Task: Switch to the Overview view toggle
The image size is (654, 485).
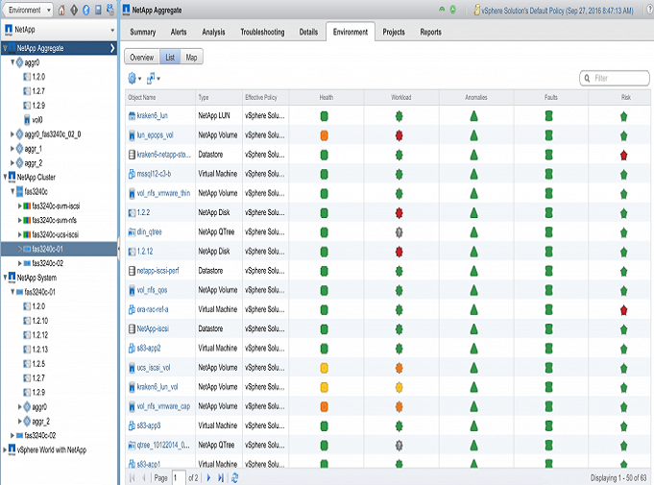Action: (141, 58)
